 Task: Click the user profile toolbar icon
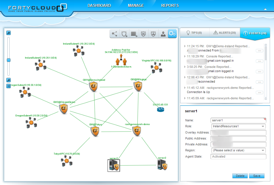tap(163, 34)
